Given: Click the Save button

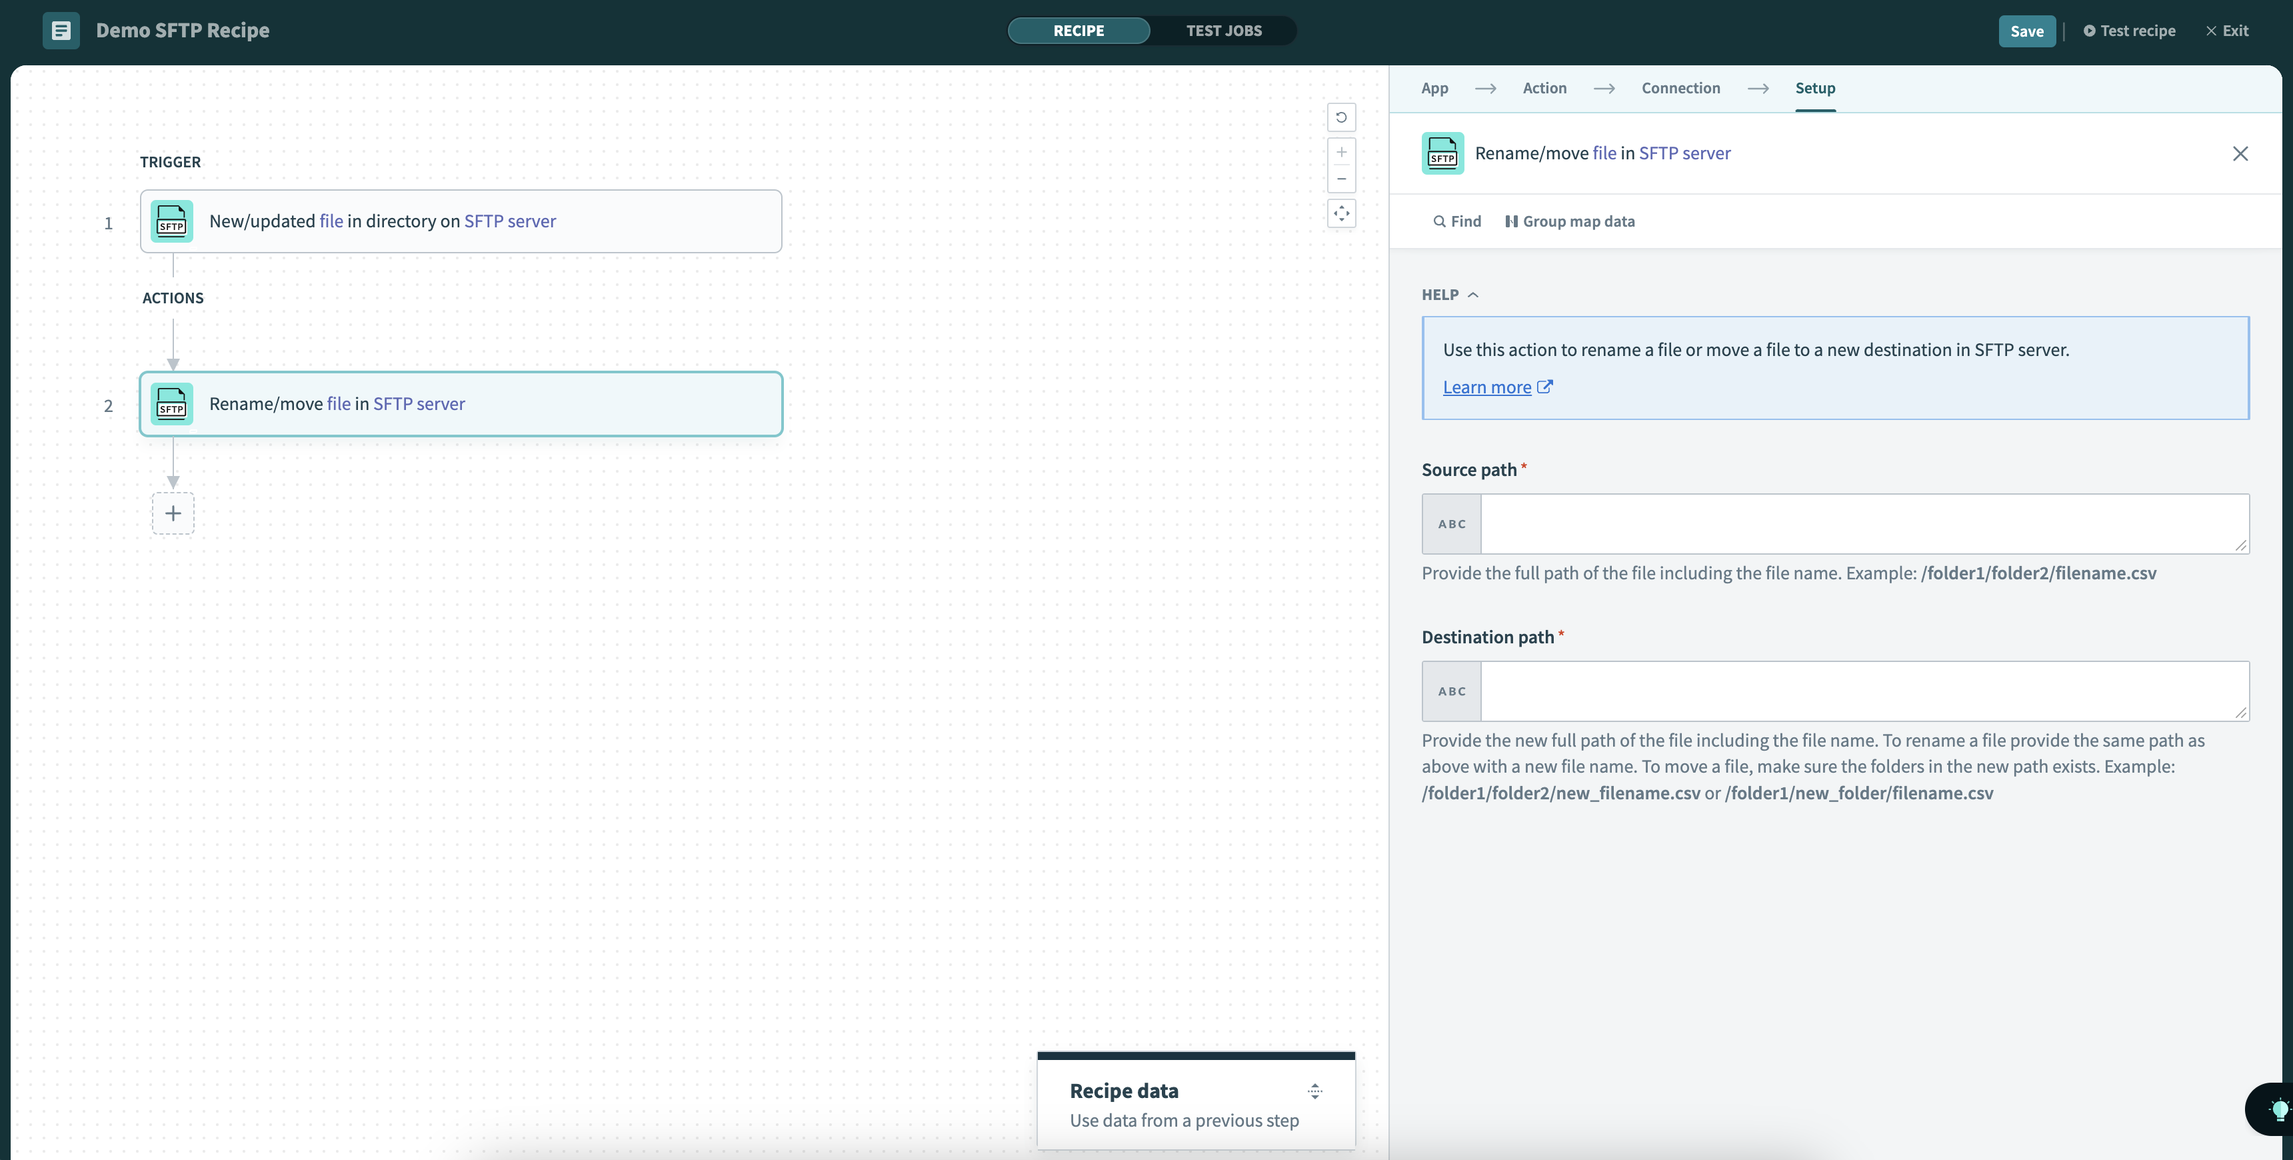Looking at the screenshot, I should coord(2026,31).
